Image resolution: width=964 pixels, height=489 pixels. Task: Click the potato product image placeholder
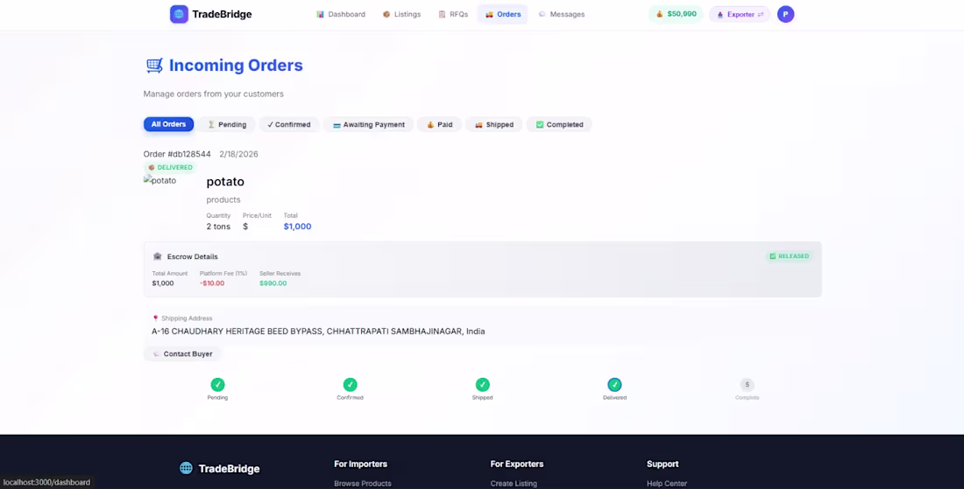[159, 180]
